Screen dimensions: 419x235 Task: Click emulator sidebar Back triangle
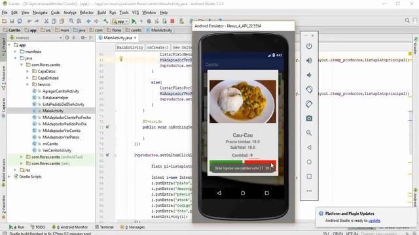(x=309, y=148)
